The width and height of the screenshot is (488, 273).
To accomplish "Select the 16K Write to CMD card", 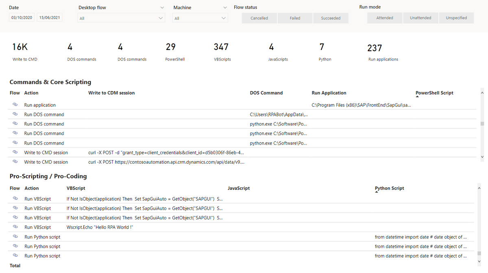I will [x=25, y=52].
